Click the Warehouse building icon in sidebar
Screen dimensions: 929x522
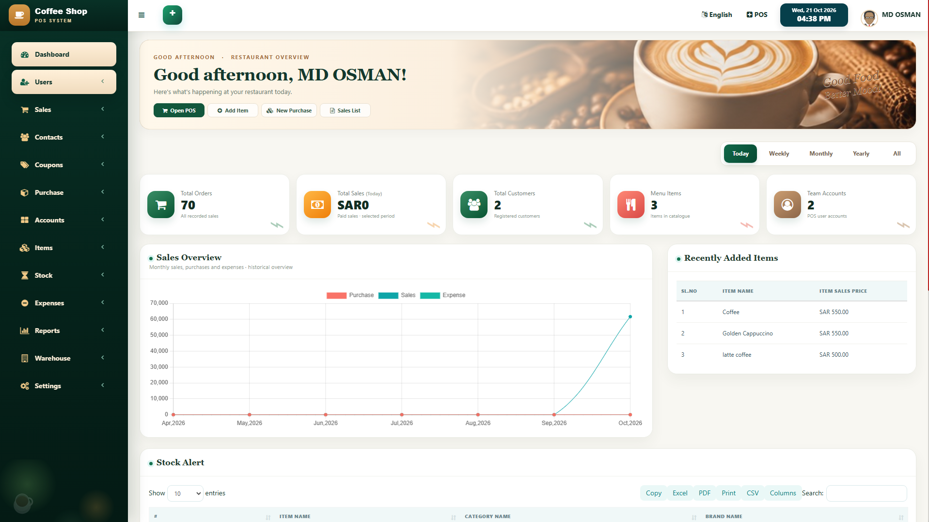pos(25,358)
